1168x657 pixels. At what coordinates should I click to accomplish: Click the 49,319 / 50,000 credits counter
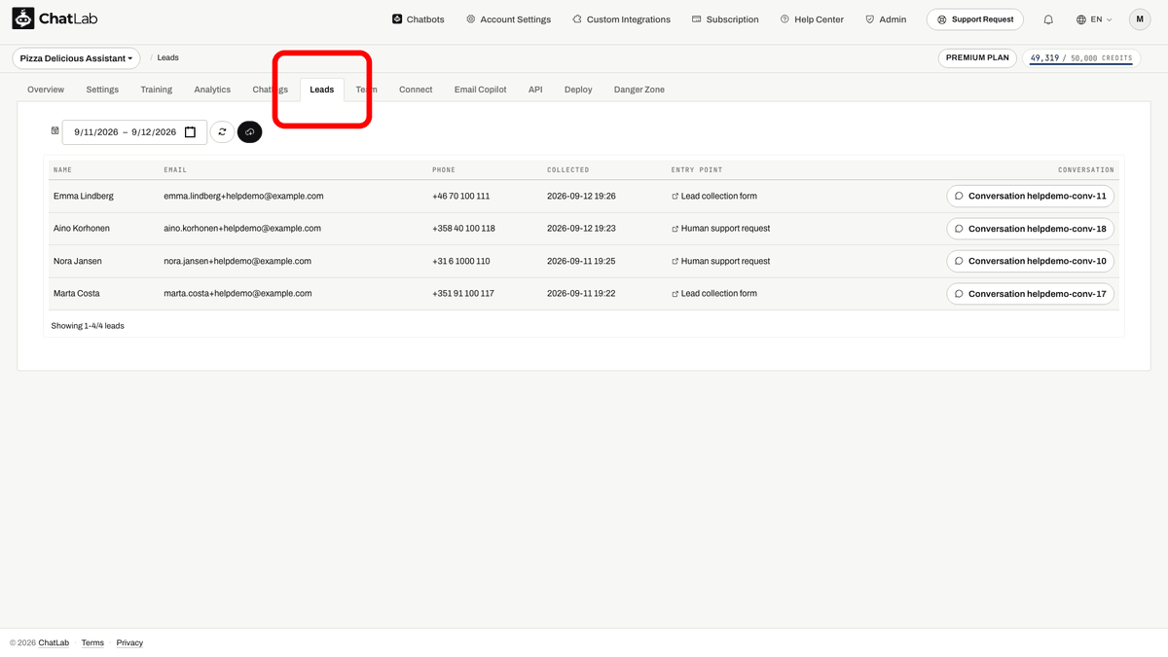[1081, 58]
